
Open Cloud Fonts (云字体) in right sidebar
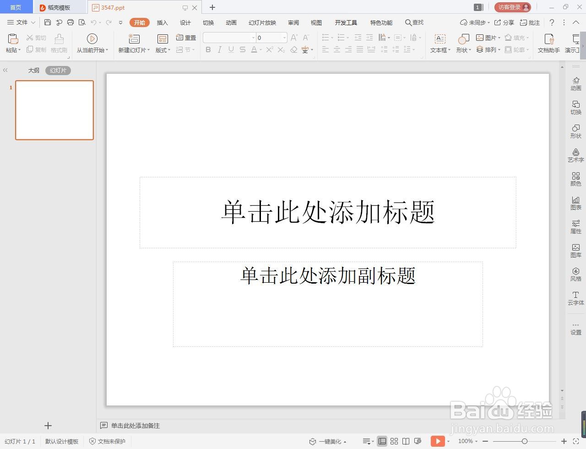[576, 298]
